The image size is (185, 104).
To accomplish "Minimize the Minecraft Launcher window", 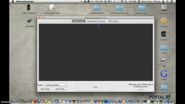I will (42, 18).
